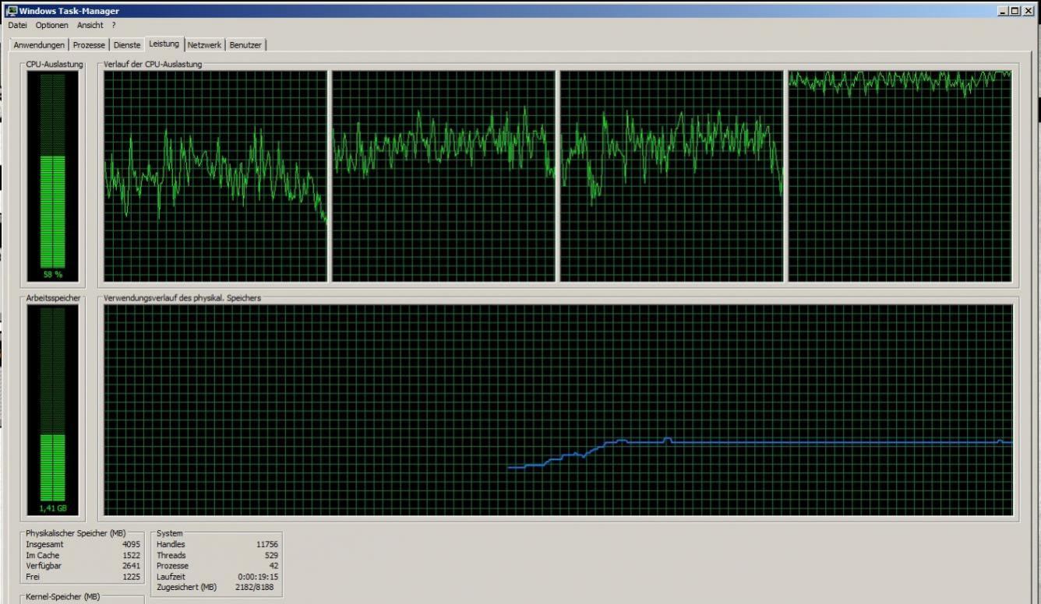This screenshot has width=1041, height=604.
Task: Click the Verfügbar value 2641
Action: coord(131,567)
